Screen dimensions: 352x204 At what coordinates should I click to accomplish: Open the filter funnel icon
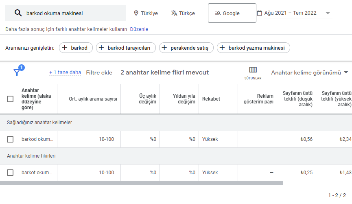17,72
